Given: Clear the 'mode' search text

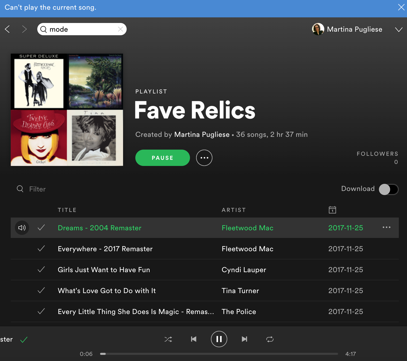Looking at the screenshot, I should [x=121, y=29].
